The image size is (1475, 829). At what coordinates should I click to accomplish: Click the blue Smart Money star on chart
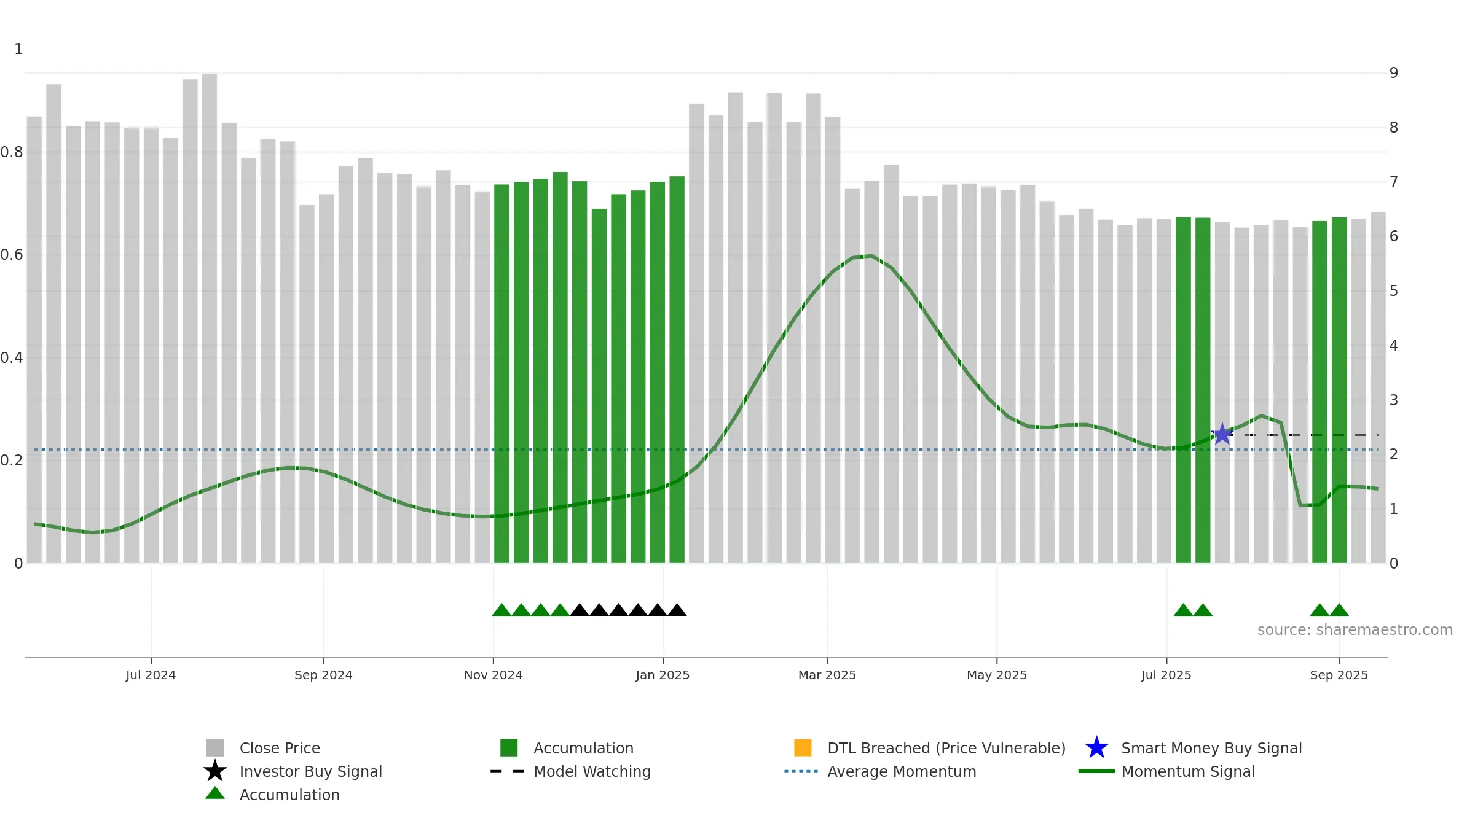(x=1222, y=434)
